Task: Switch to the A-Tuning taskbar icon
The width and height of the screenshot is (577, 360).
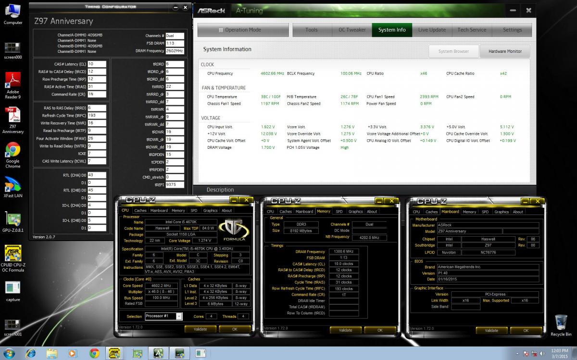Action: (x=159, y=353)
